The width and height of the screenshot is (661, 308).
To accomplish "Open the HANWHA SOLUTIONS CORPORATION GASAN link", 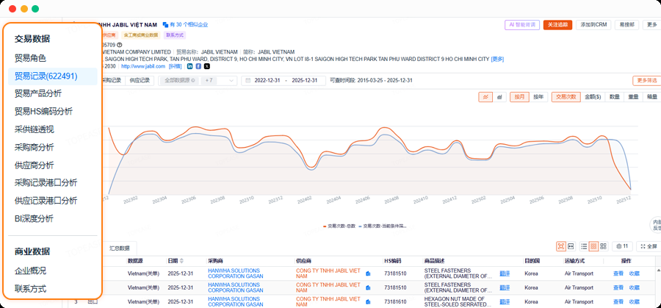I will [x=234, y=273].
